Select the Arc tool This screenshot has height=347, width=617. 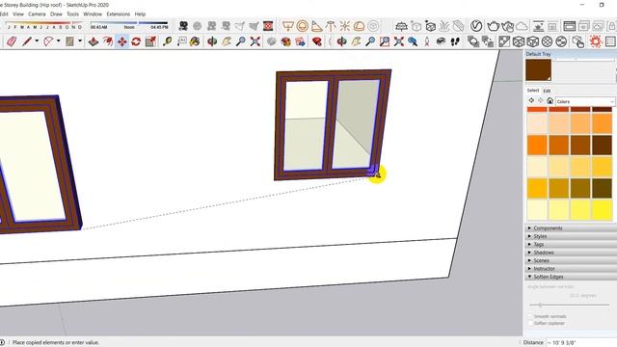[48, 41]
